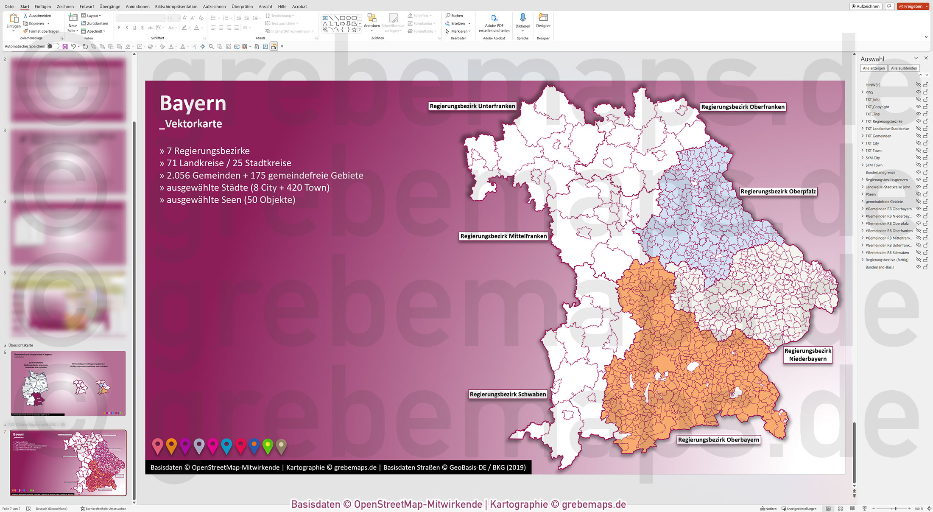Toggle Automatisches Speichern switch off
This screenshot has height=512, width=933.
pyautogui.click(x=53, y=47)
